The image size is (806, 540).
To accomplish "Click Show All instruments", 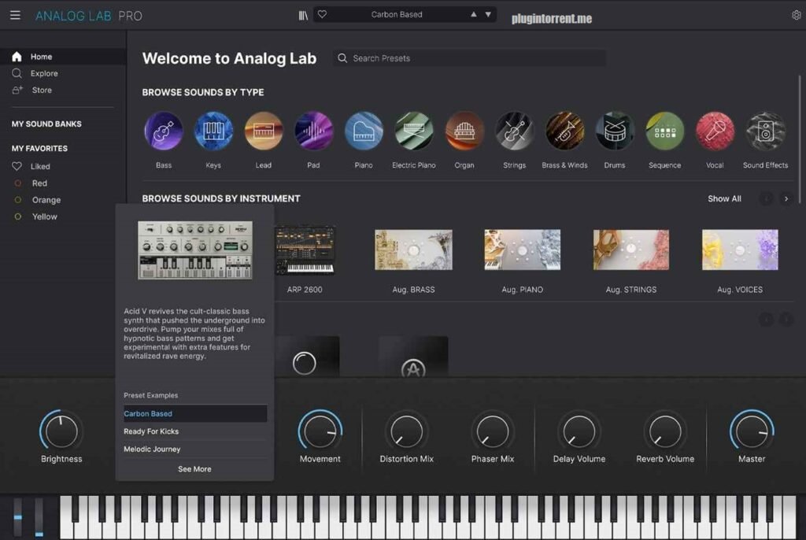I will pyautogui.click(x=724, y=198).
